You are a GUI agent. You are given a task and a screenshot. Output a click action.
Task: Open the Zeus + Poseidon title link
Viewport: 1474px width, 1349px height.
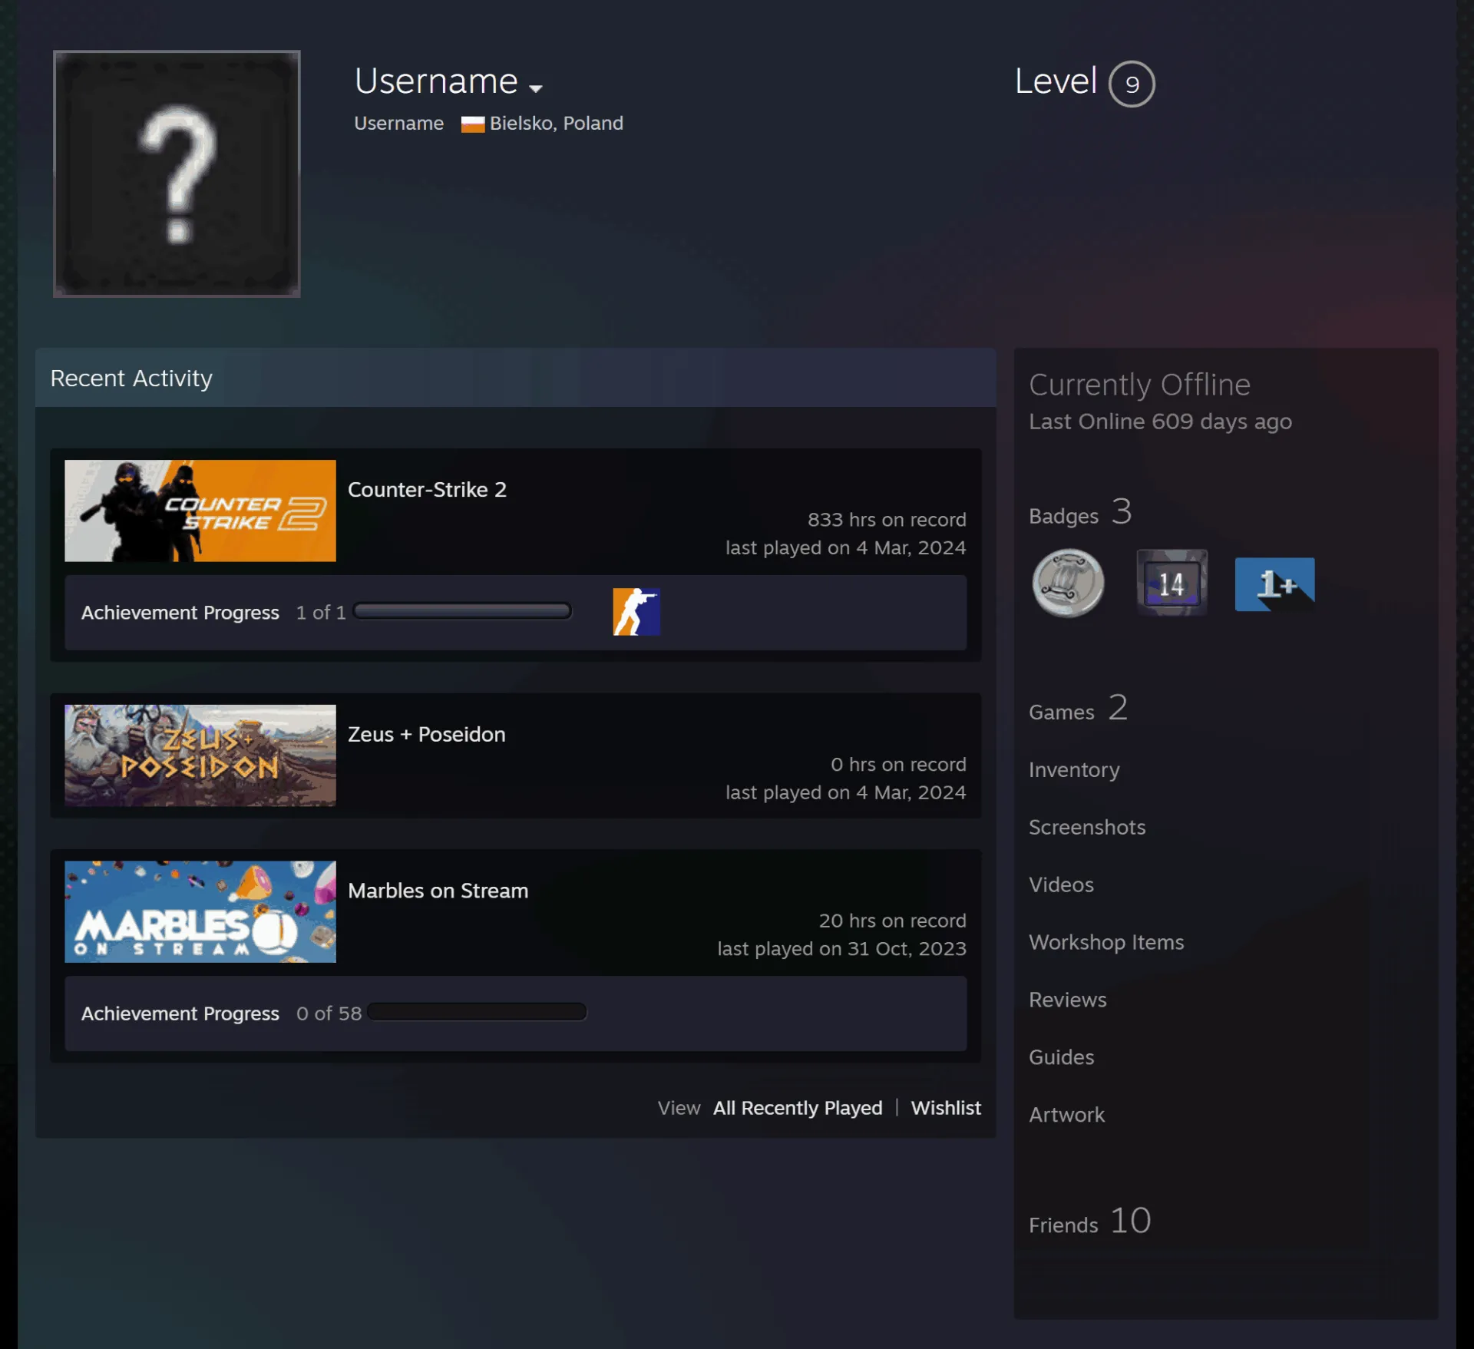pyautogui.click(x=426, y=735)
